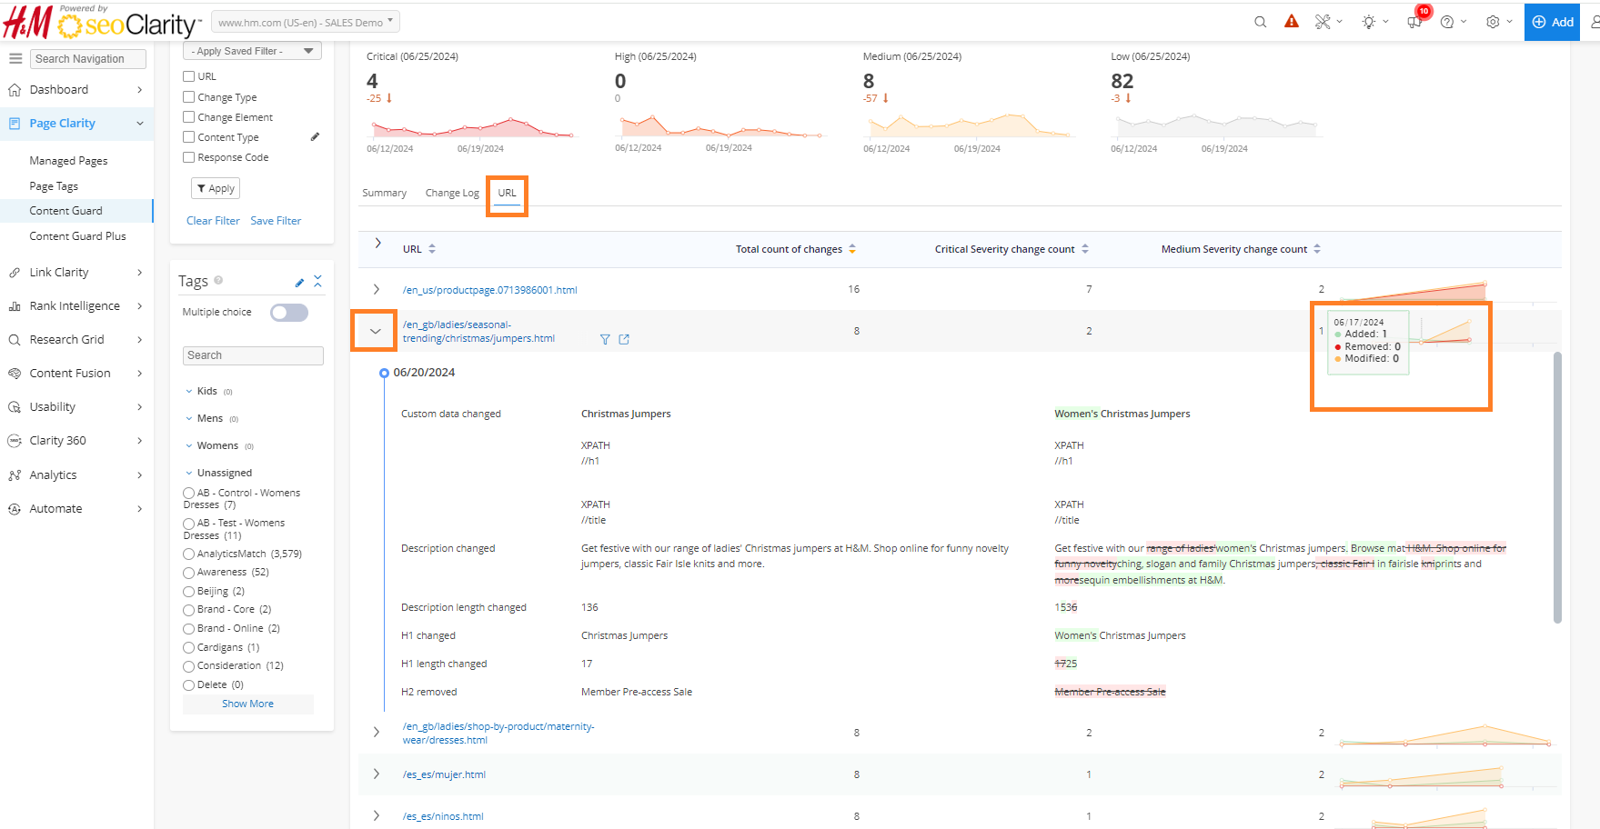The image size is (1600, 829).
Task: Click the help question mark icon
Action: 1446,22
